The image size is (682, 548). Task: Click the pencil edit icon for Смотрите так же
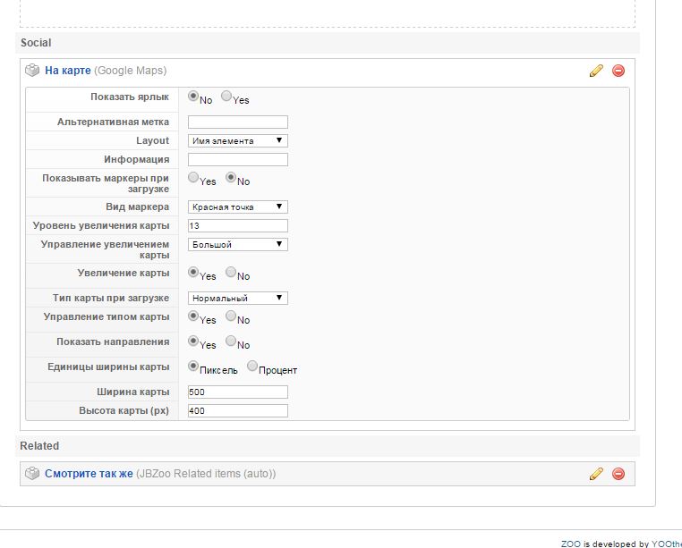(x=596, y=474)
